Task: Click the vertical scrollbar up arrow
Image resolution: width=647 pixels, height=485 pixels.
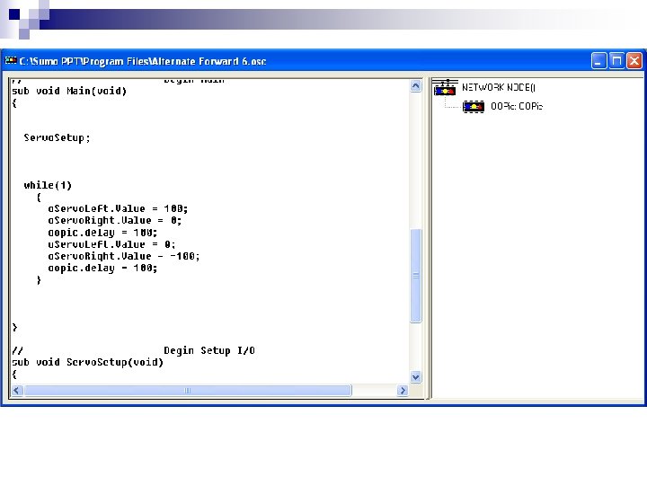Action: click(415, 86)
